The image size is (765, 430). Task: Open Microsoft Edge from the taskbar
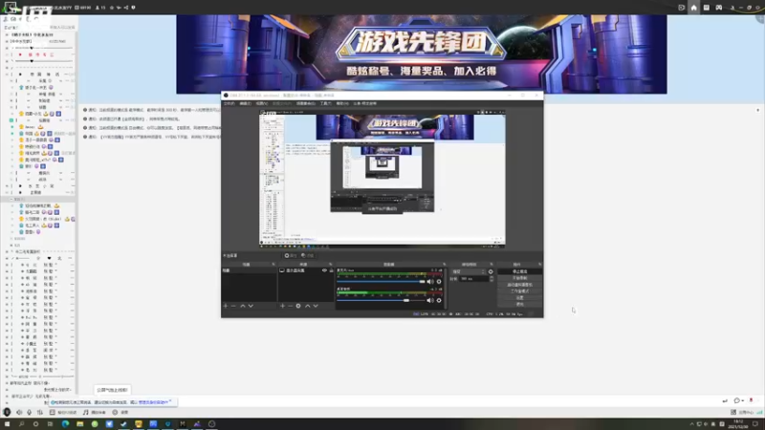(65, 424)
